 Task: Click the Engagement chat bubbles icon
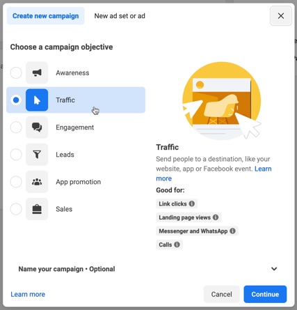pos(37,127)
